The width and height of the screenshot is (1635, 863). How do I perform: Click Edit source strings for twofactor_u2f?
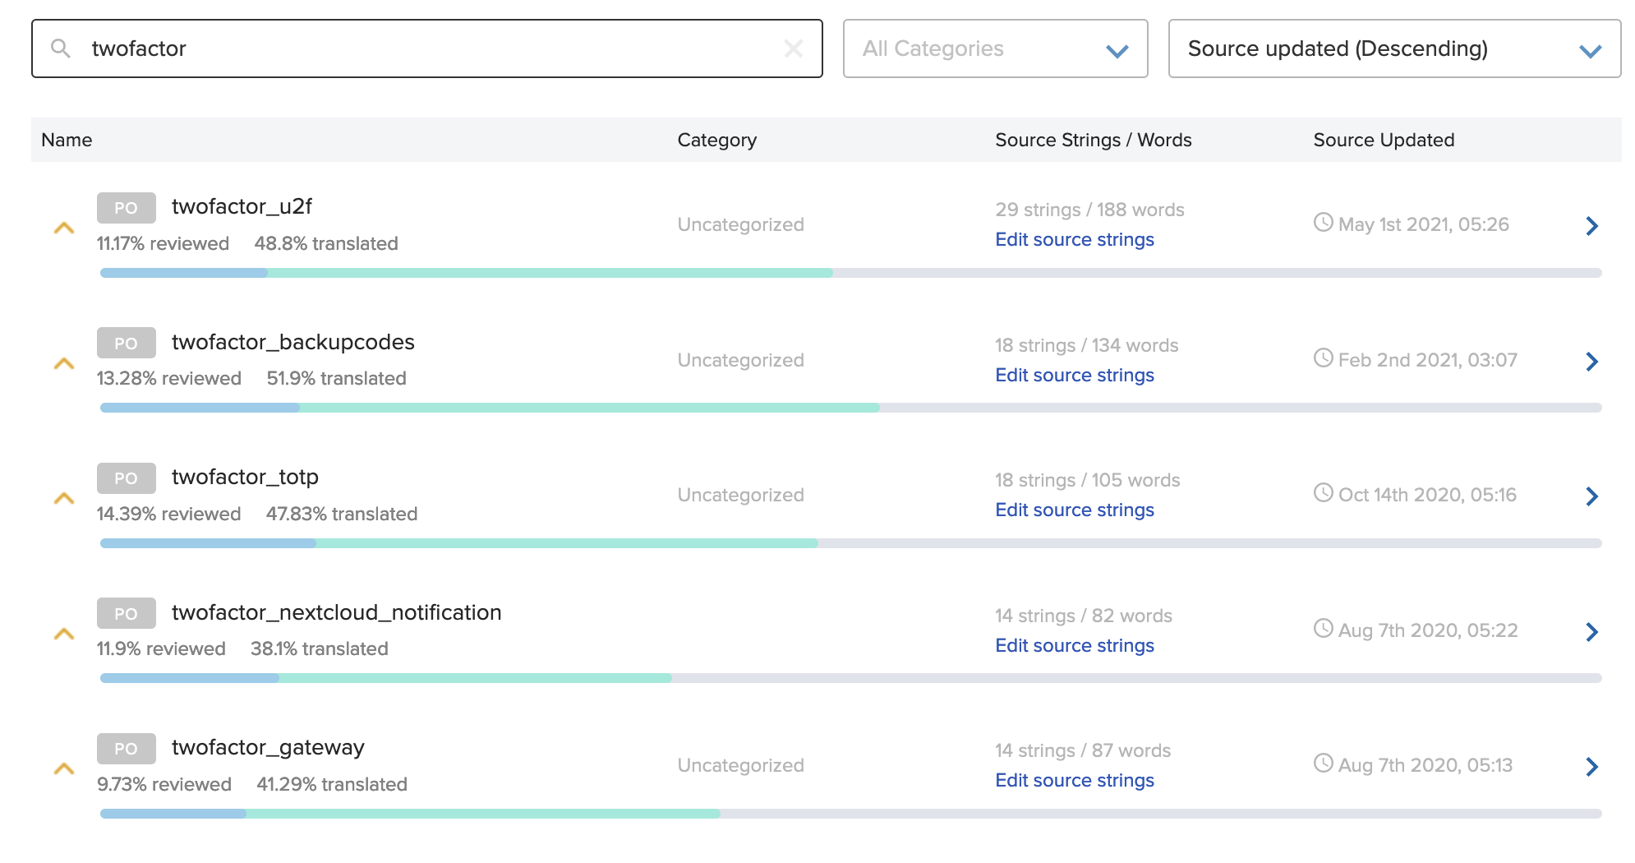1074,239
